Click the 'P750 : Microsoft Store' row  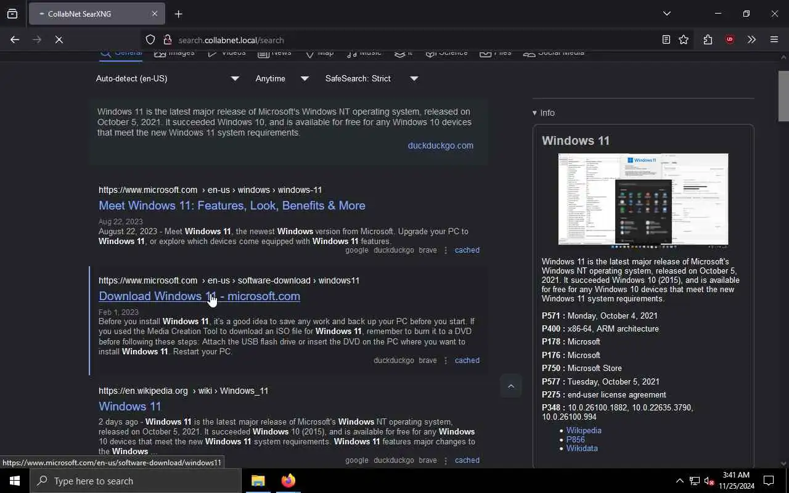582,369
